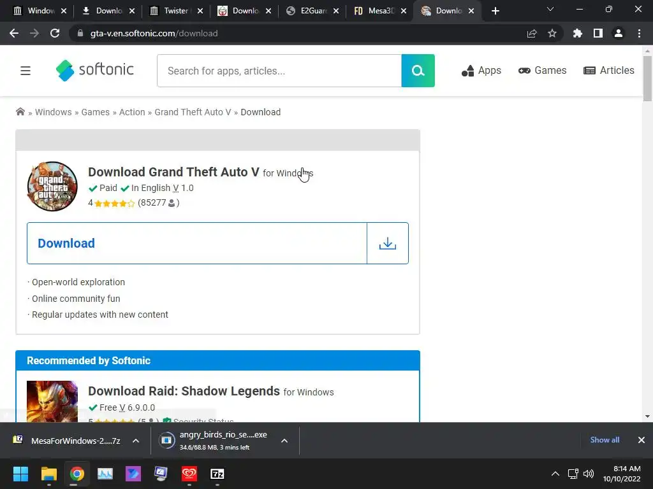
Task: Show all downloads
Action: 605,440
